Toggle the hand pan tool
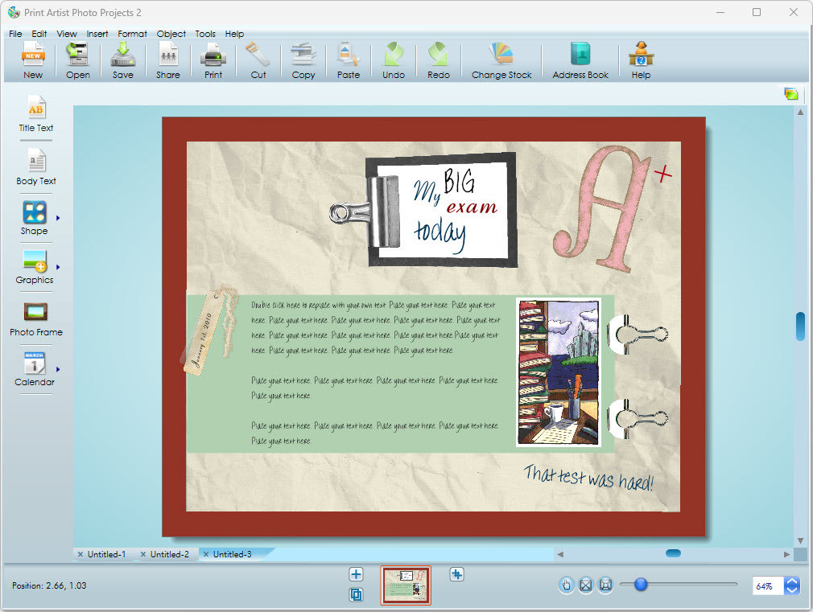 pos(566,585)
